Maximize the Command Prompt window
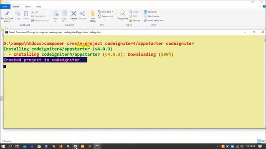 (254, 32)
